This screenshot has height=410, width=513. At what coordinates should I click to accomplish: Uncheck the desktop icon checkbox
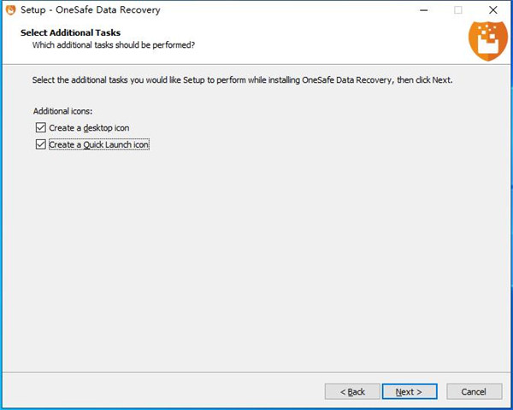click(40, 128)
